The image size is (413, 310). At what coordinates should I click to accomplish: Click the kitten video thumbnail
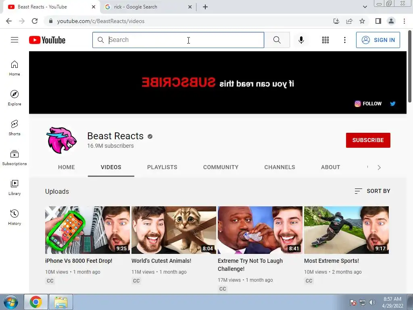tap(174, 230)
